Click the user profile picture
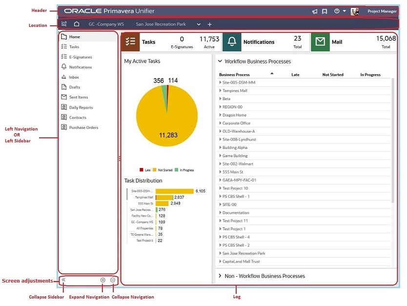Screen dimensions: 407x306 [355, 11]
